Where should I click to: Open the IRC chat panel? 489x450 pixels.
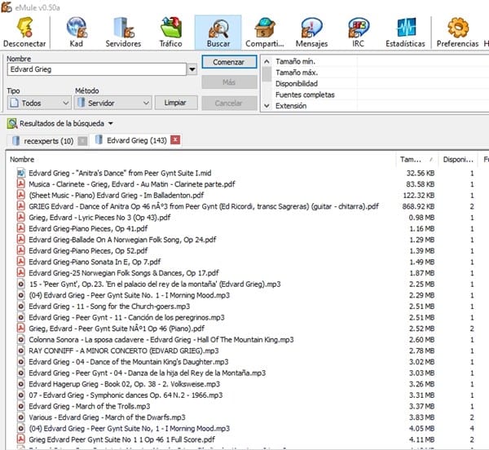pyautogui.click(x=359, y=32)
